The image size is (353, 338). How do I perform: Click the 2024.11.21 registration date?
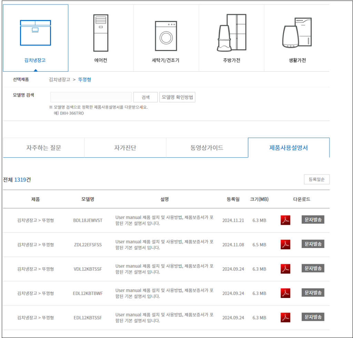click(233, 220)
